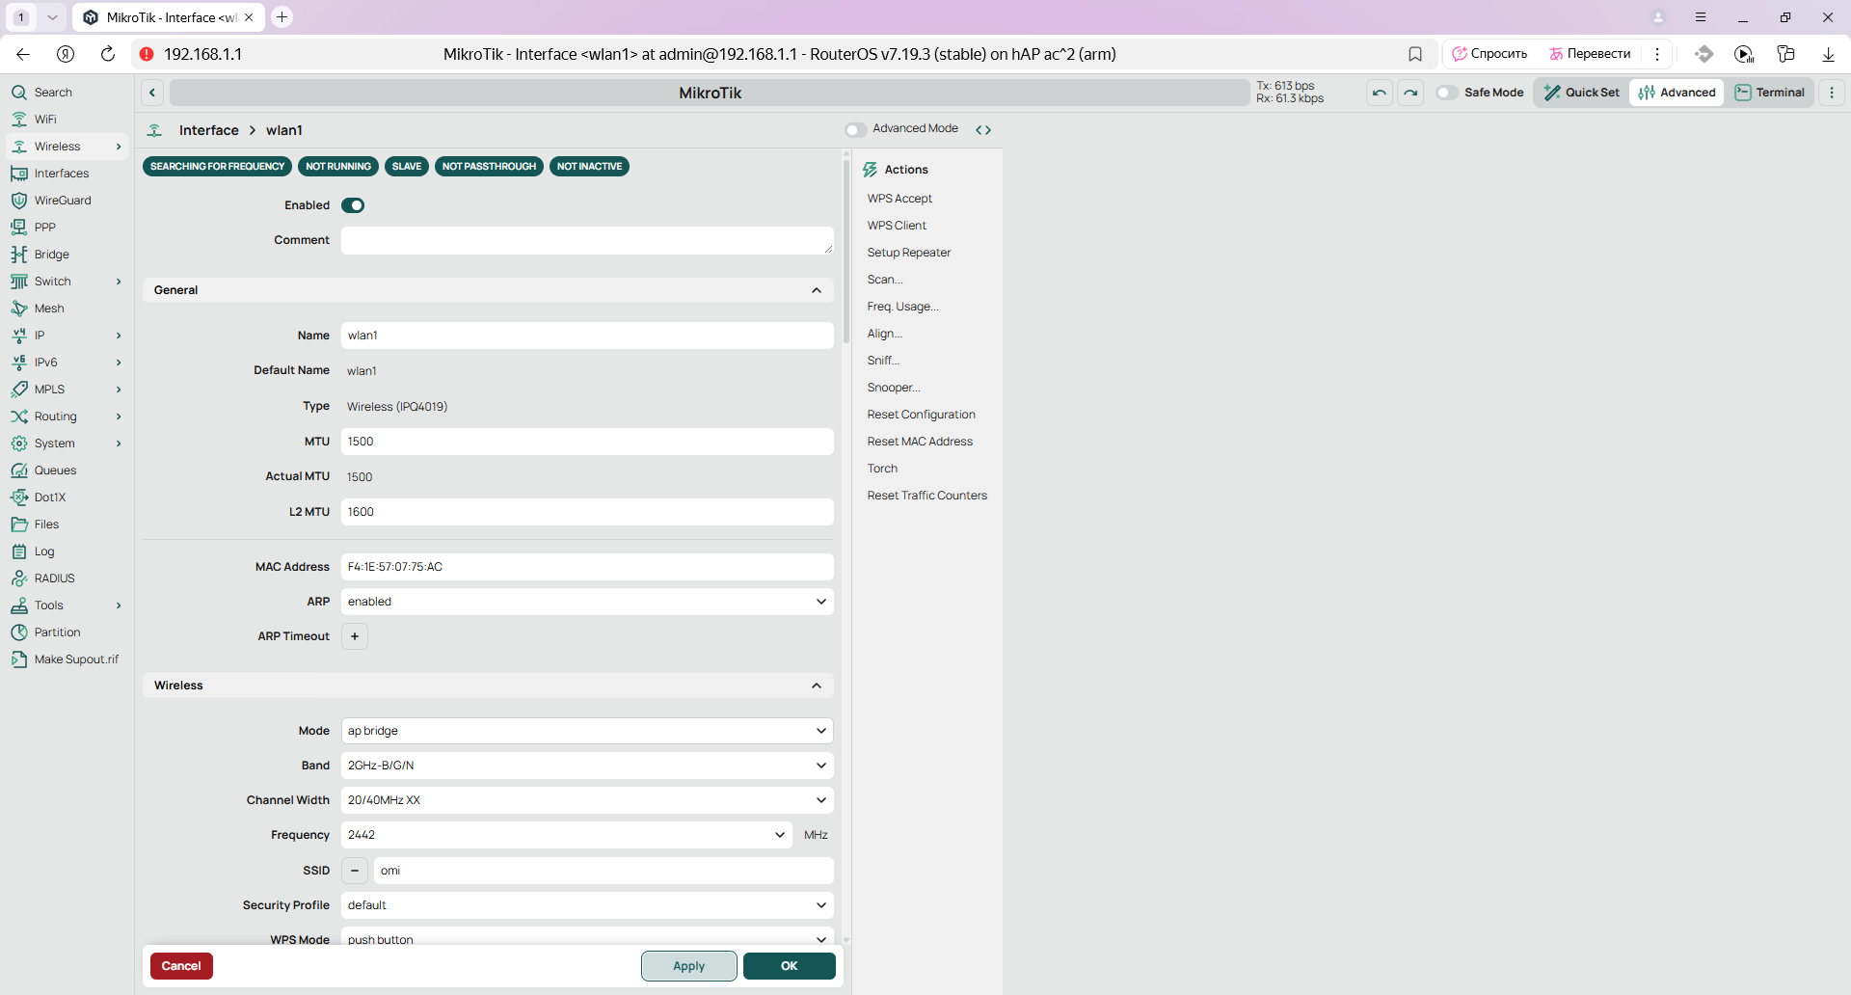1851x995 pixels.
Task: Remove SSID with the minus button
Action: [x=355, y=871]
